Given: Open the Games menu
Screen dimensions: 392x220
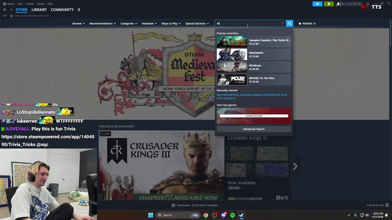Looking at the screenshot, I should [40, 4].
